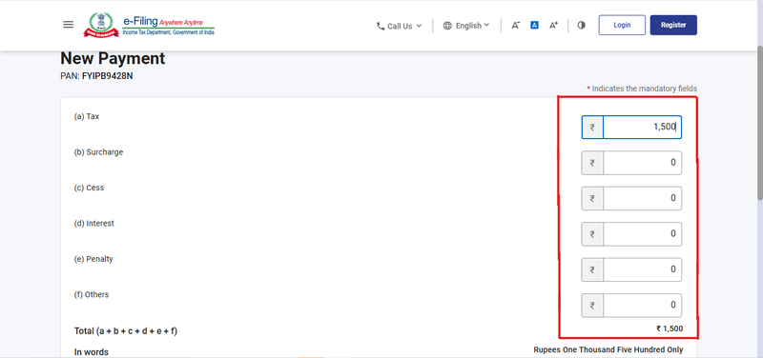Viewport: 763px width, 358px height.
Task: Click the total amount ₹ 1,500
Action: tap(670, 328)
